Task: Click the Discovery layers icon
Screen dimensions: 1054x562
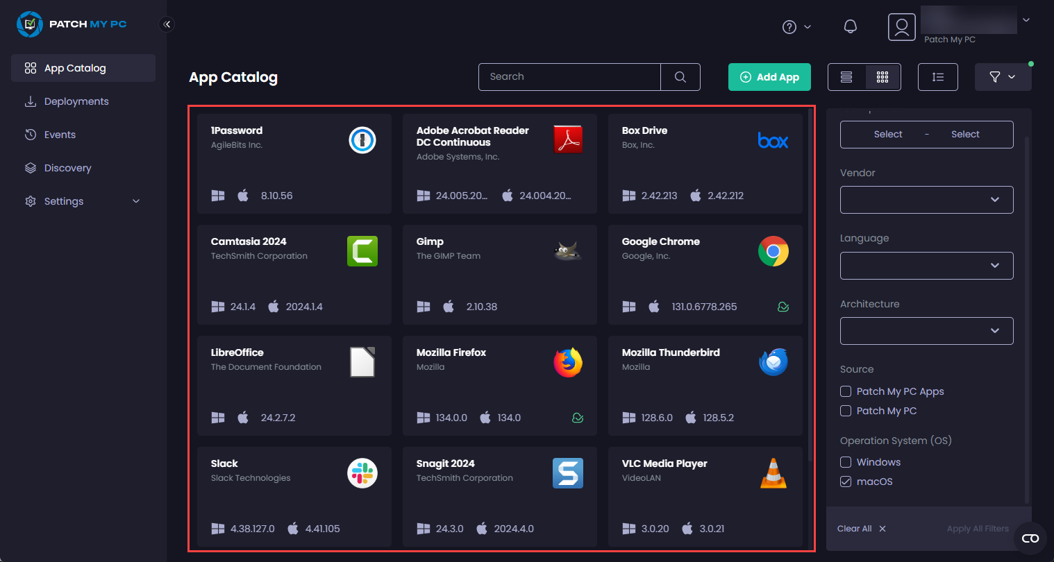Action: [x=31, y=168]
